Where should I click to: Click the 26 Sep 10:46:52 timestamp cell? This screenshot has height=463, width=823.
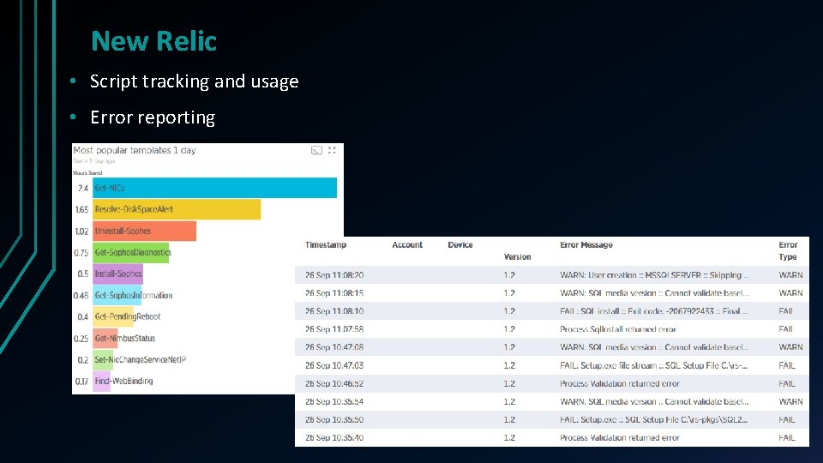(x=334, y=384)
